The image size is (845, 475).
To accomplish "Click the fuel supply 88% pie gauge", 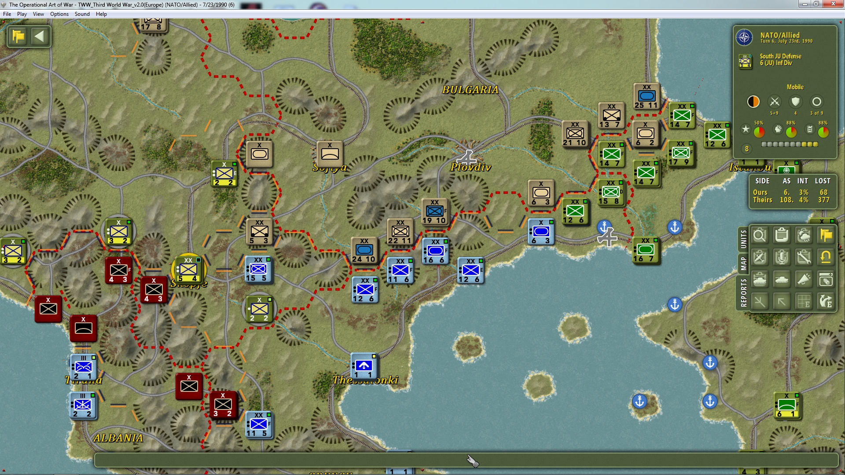I will (823, 132).
